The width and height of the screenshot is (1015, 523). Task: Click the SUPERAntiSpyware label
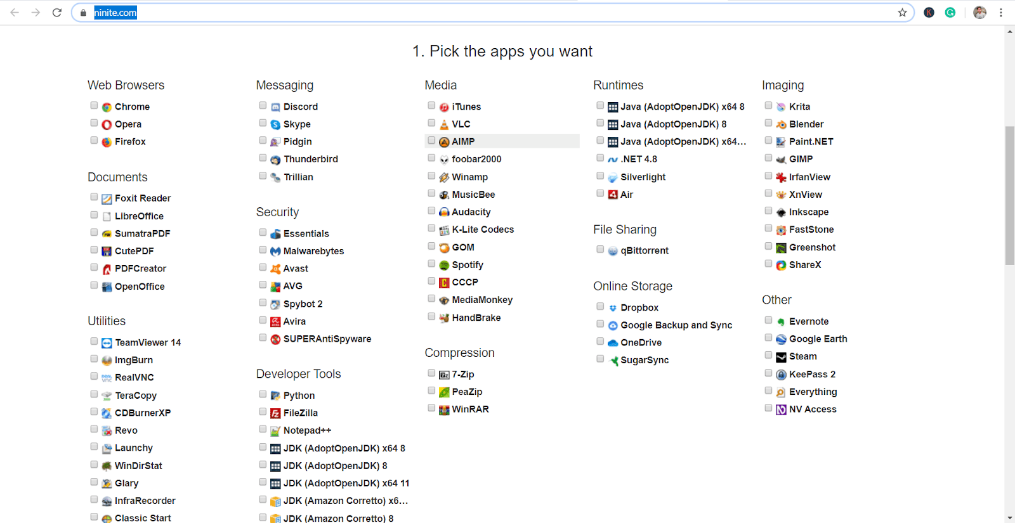click(327, 339)
